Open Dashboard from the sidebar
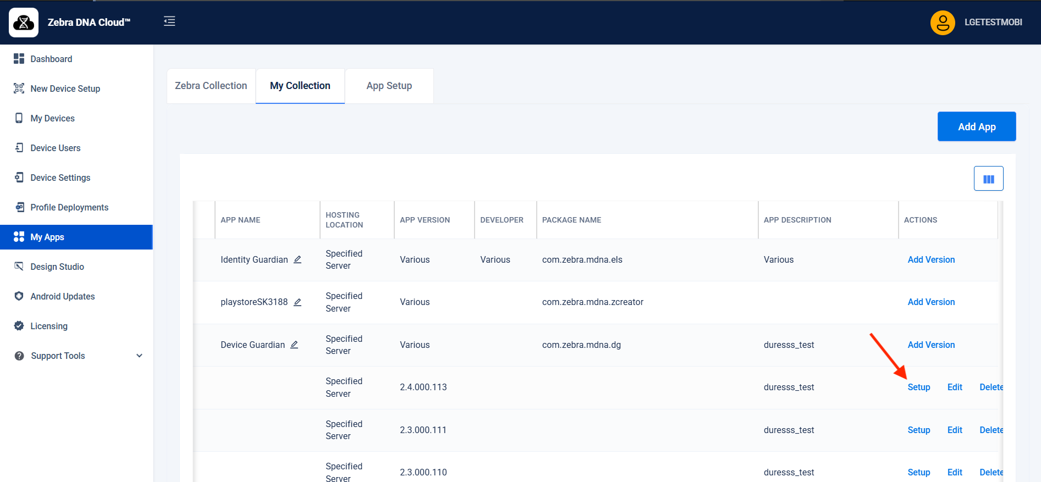This screenshot has width=1041, height=482. coord(51,59)
